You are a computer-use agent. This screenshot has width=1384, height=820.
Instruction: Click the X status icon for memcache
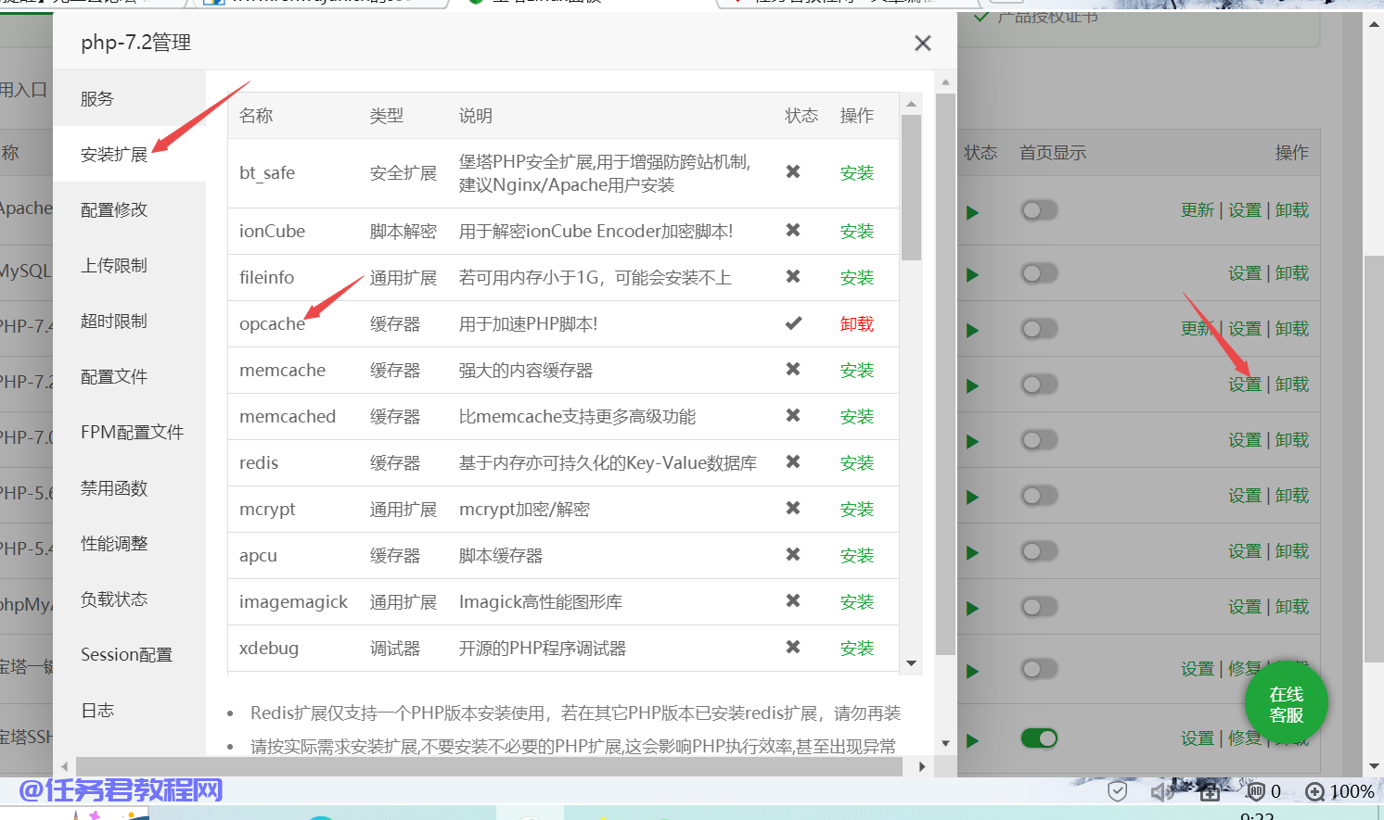coord(793,369)
